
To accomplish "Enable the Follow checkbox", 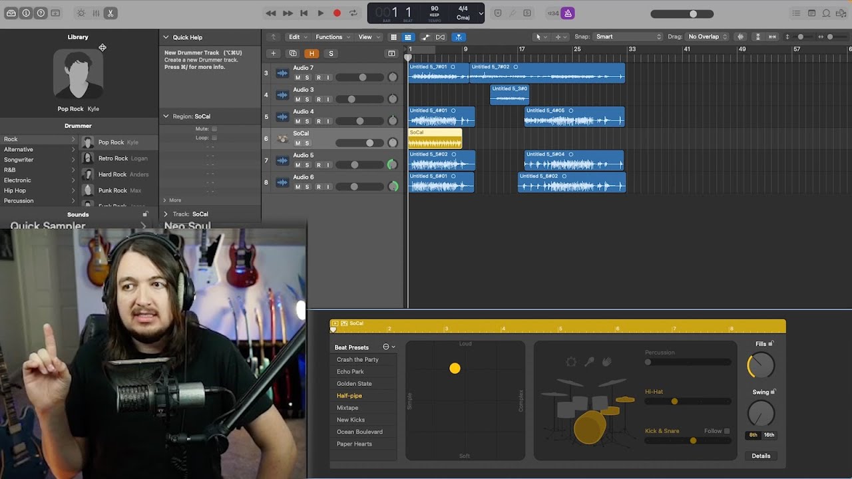I will 727,431.
